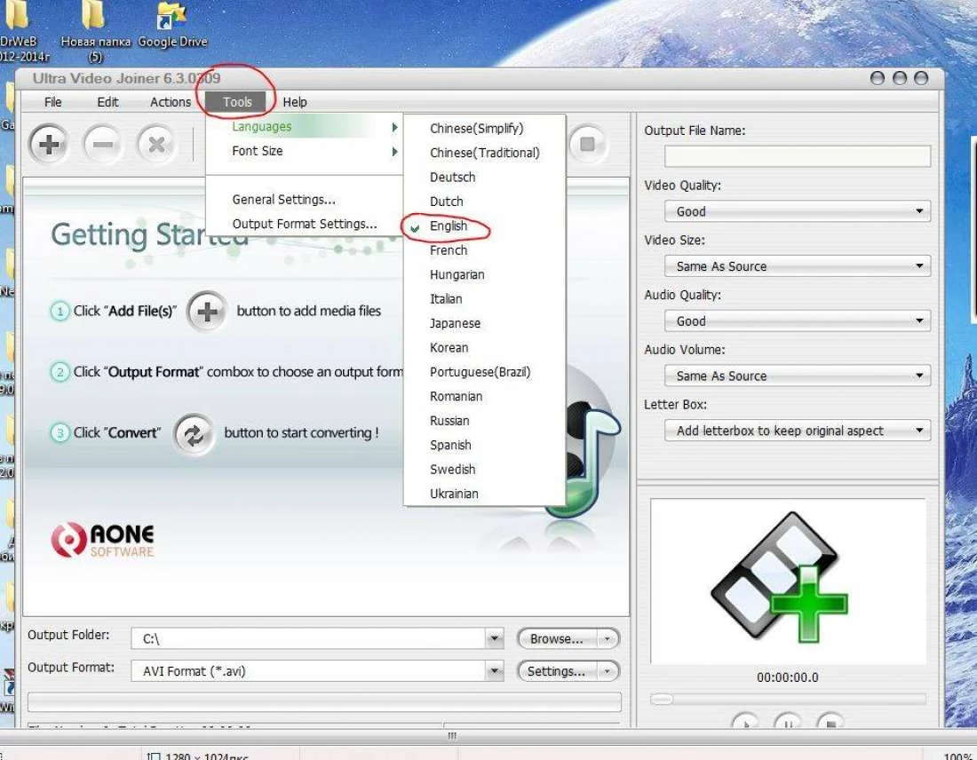
Task: Click the Add File(s) plus toolbar button
Action: pos(49,145)
